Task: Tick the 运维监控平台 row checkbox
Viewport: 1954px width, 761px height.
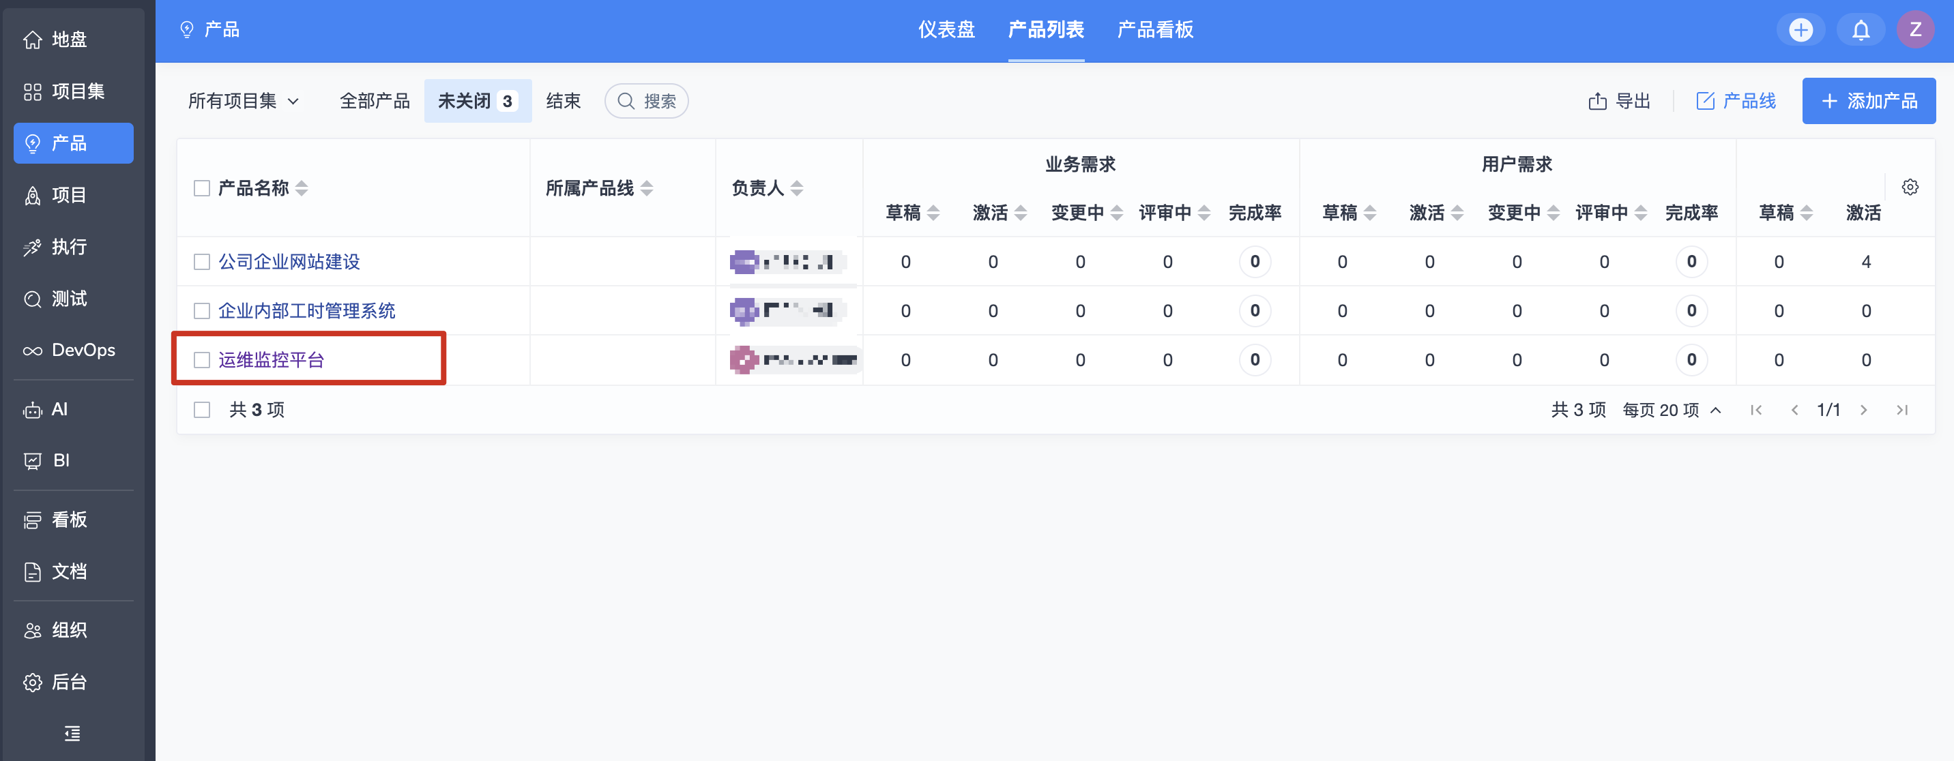Action: tap(202, 360)
